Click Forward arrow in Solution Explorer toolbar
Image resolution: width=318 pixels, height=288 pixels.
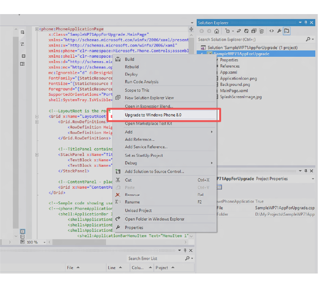(209, 31)
